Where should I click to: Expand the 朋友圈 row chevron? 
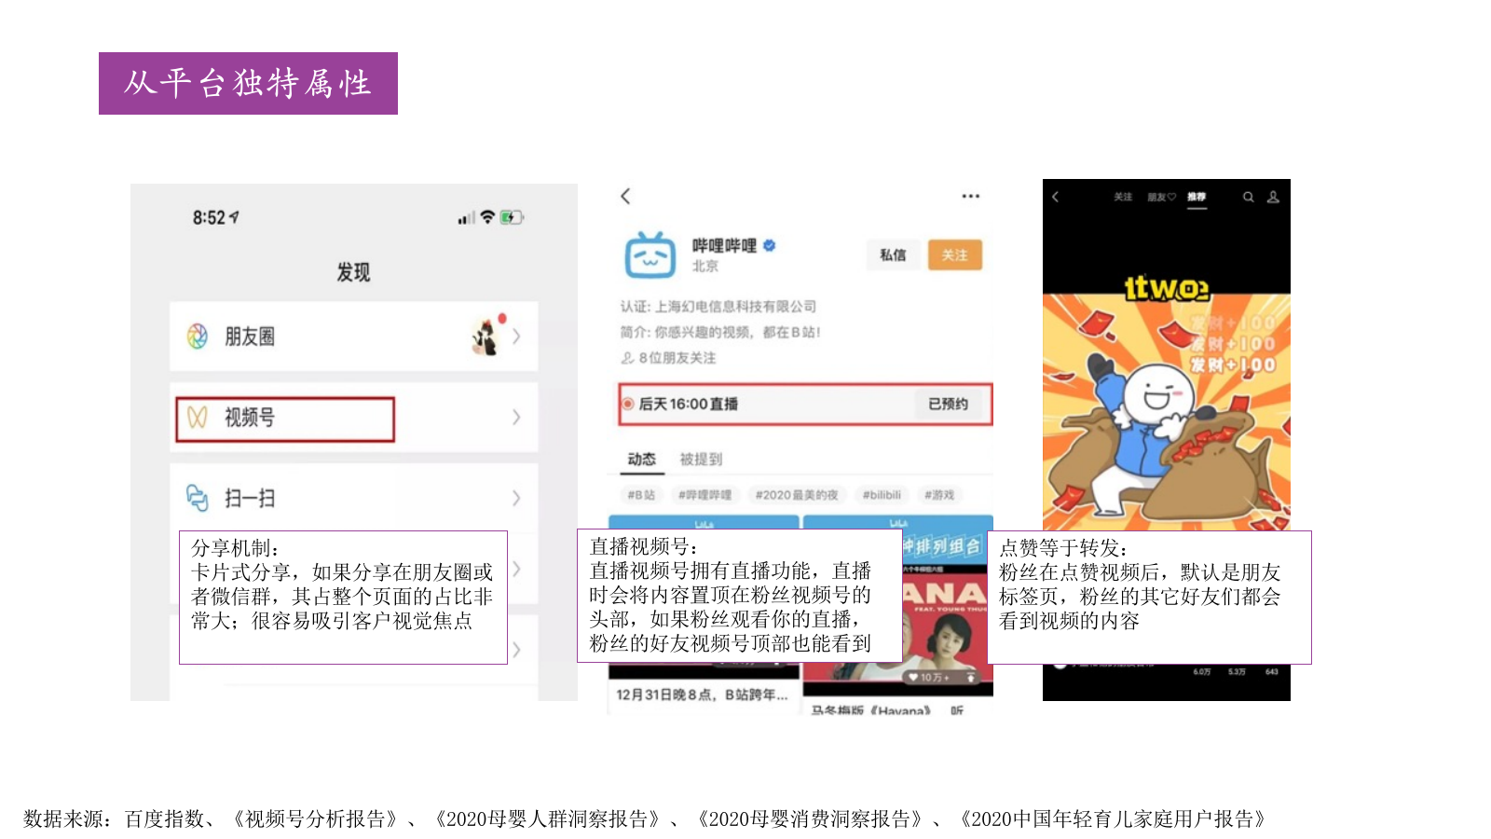(518, 337)
